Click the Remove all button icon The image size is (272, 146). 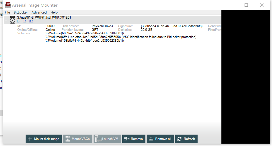click(x=151, y=139)
